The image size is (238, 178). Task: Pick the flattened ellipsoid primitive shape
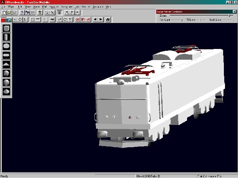(x=6, y=55)
